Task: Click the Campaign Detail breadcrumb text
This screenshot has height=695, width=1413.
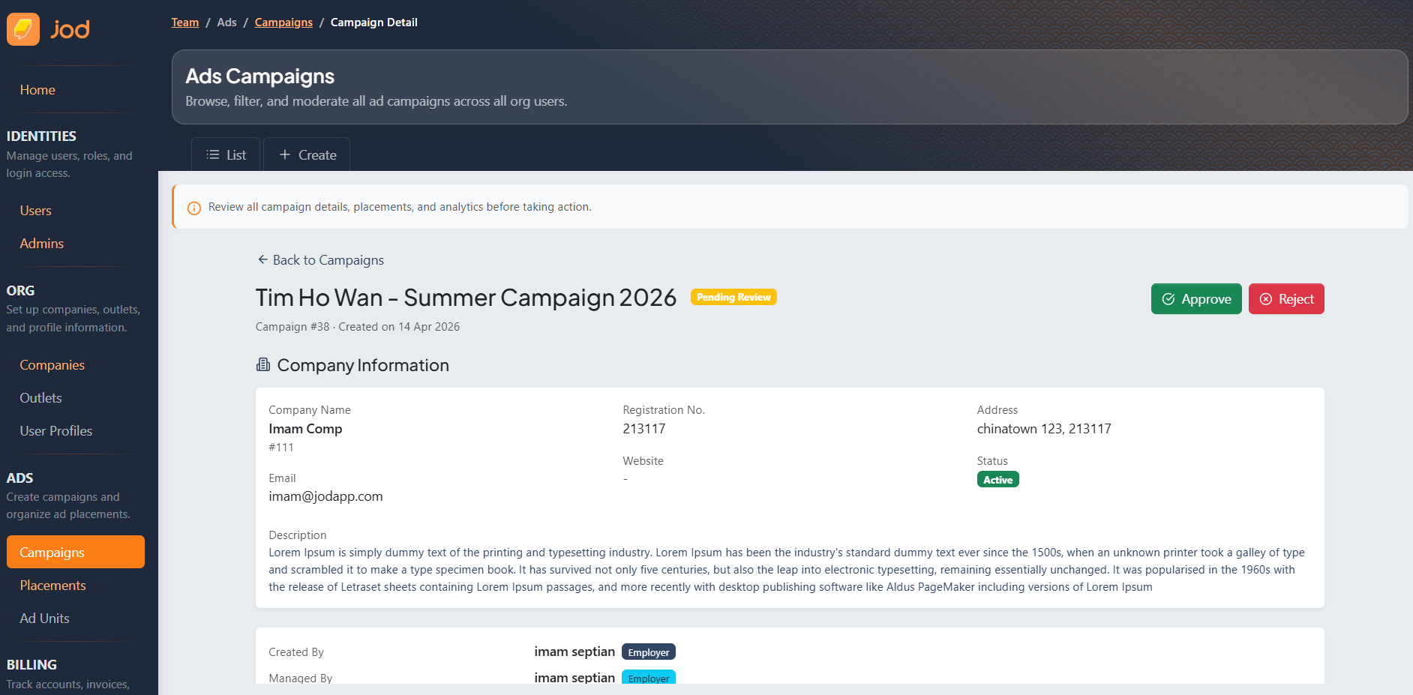Action: point(373,22)
